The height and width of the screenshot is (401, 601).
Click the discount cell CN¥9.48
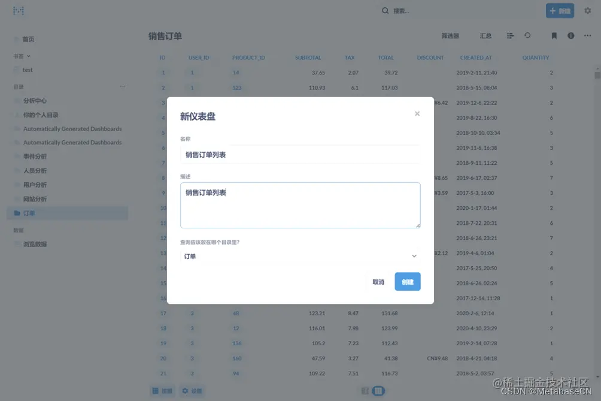(438, 358)
